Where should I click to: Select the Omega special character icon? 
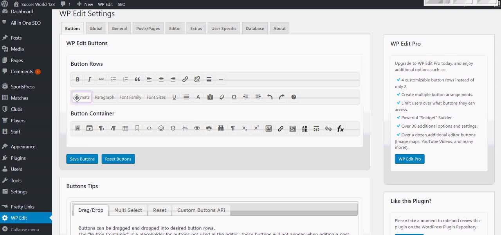pyautogui.click(x=234, y=97)
